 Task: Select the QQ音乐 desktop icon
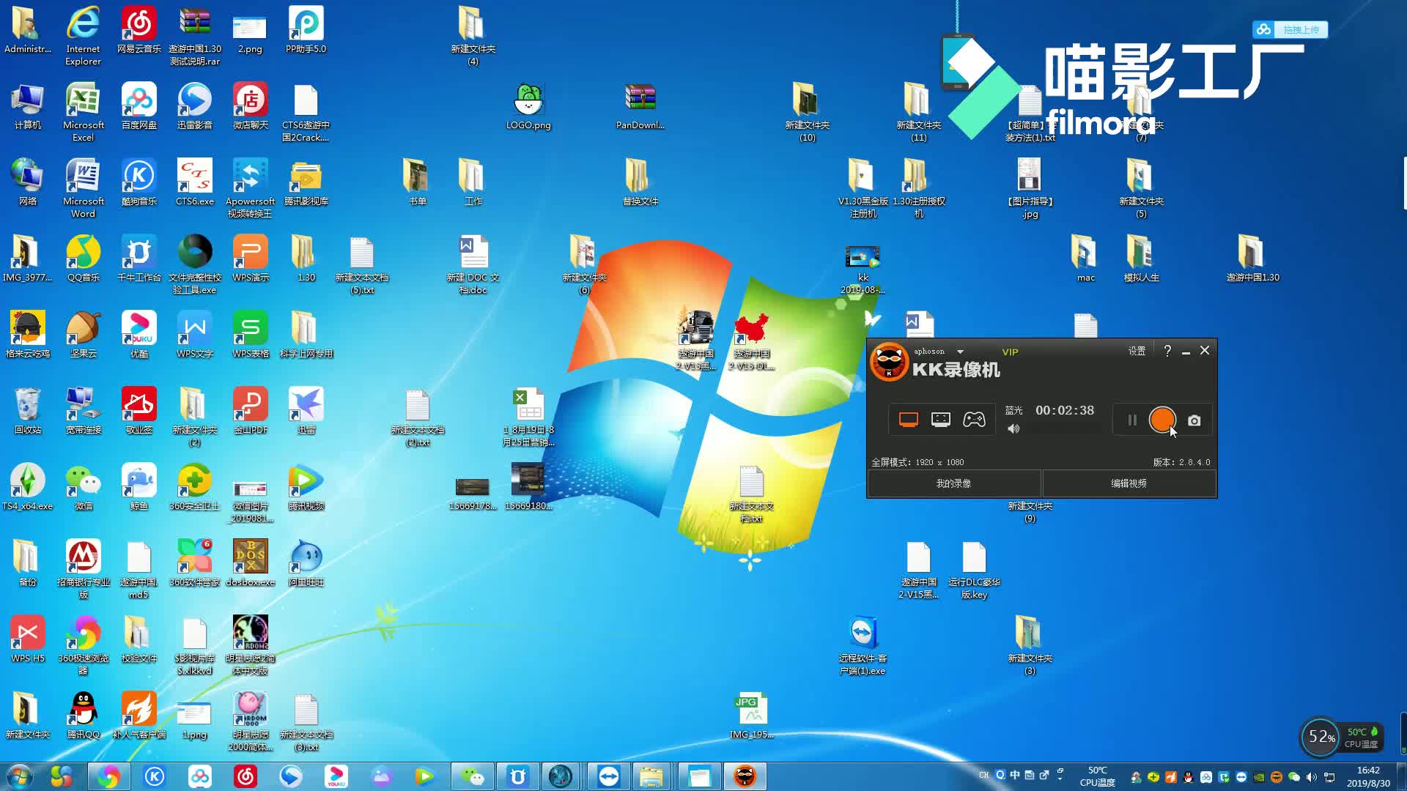click(83, 258)
